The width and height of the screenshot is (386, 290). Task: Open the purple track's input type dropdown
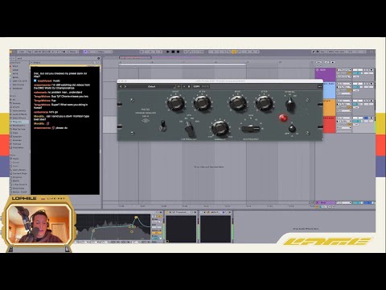click(344, 70)
